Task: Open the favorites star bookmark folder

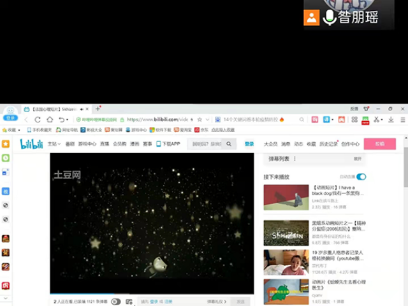Action: pos(9,130)
